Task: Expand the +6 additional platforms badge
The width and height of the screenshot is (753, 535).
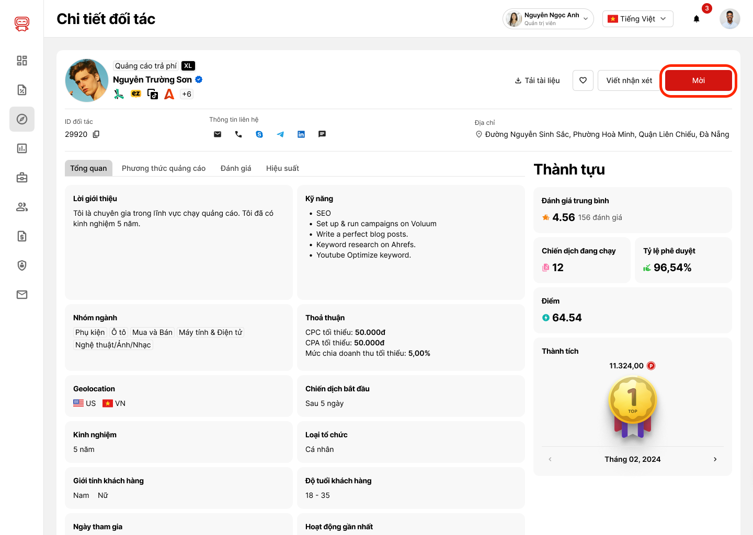Action: point(187,94)
